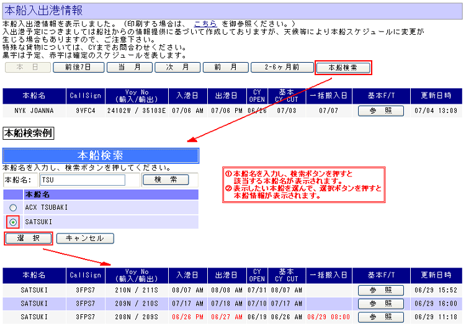
Task: Click the greyed 本日 button
Action: click(x=29, y=67)
